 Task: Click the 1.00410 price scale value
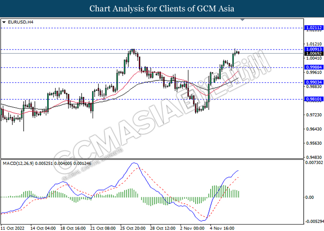[x=314, y=58]
